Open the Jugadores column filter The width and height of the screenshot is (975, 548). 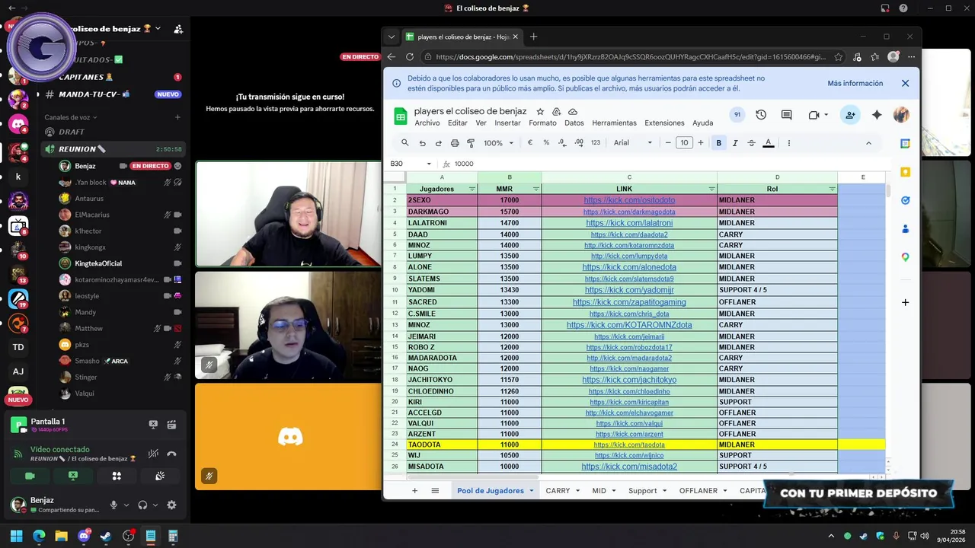click(x=472, y=189)
